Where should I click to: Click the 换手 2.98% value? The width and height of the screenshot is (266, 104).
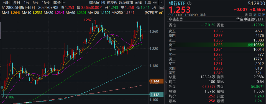pos(259,77)
